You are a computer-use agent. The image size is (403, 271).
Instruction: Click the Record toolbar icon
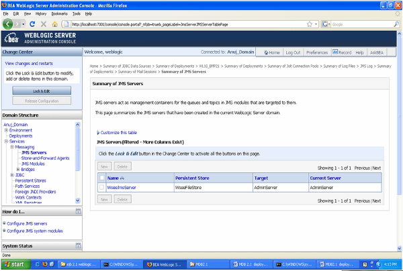tap(335, 52)
